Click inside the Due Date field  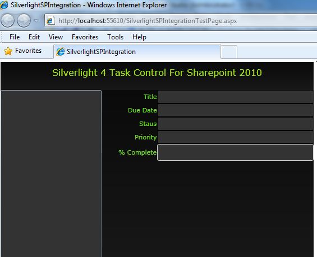coord(235,110)
